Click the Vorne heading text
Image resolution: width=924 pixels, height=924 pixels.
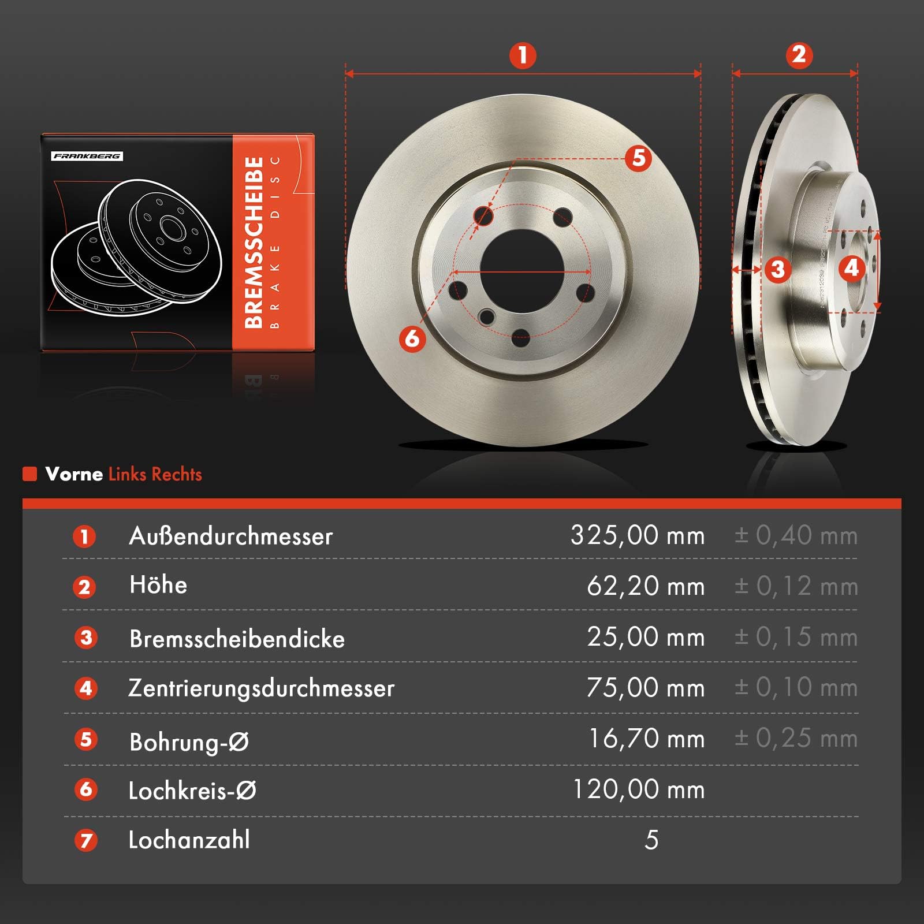pyautogui.click(x=74, y=474)
